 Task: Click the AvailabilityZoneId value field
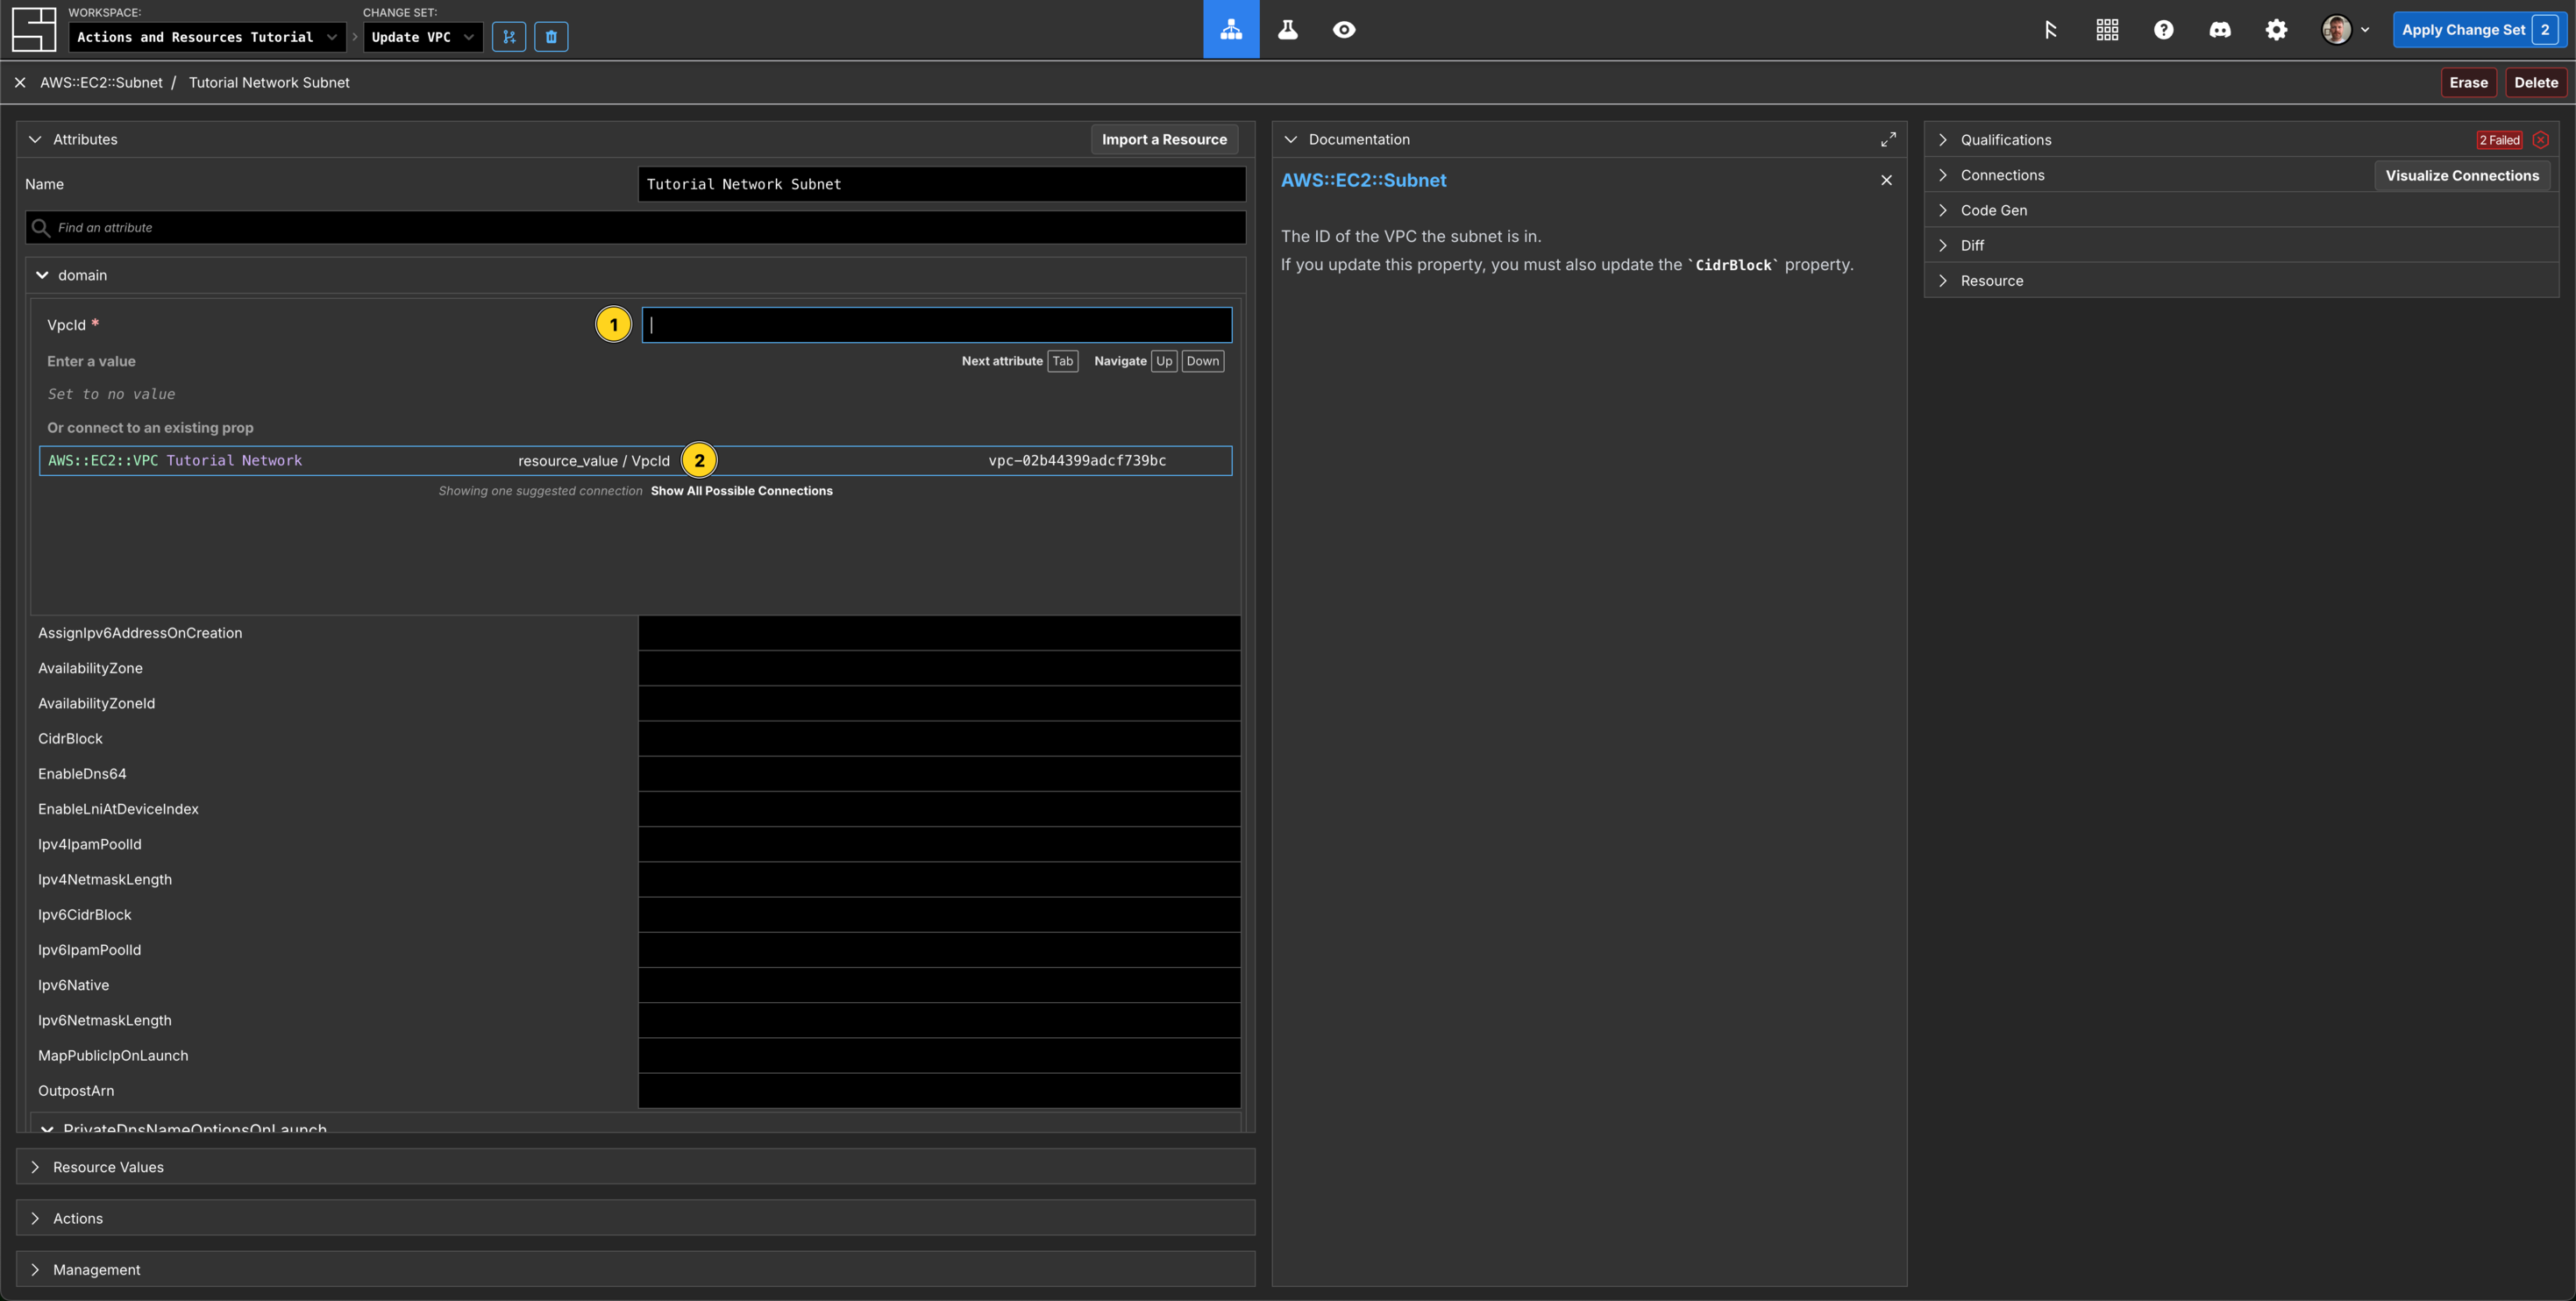pyautogui.click(x=939, y=703)
